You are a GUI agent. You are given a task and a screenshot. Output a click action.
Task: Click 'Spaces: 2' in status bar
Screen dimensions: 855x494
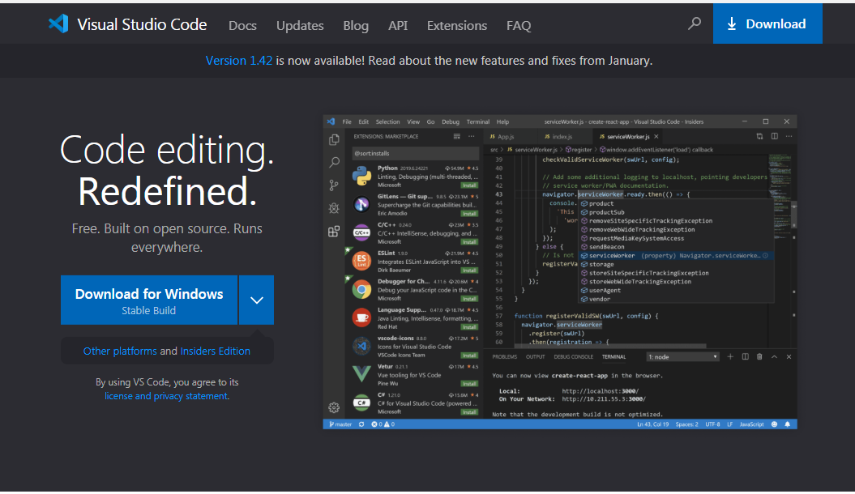coord(686,424)
